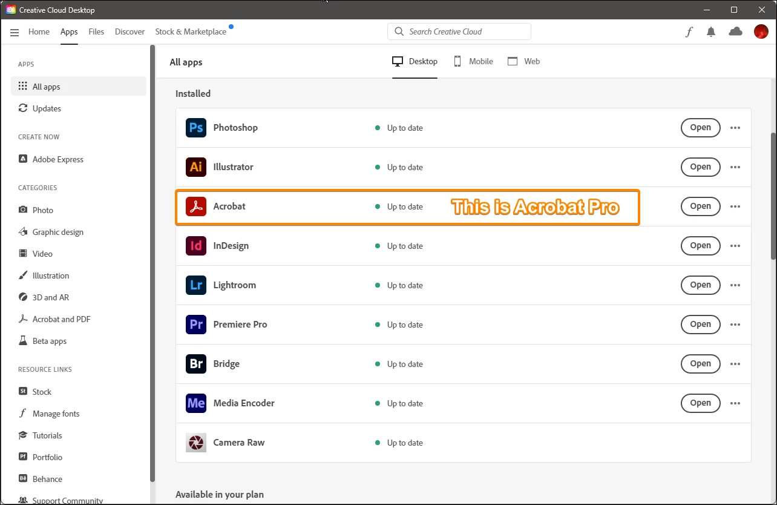Click the main apps list scrollbar
Screen dimensions: 777x505
tap(773, 197)
